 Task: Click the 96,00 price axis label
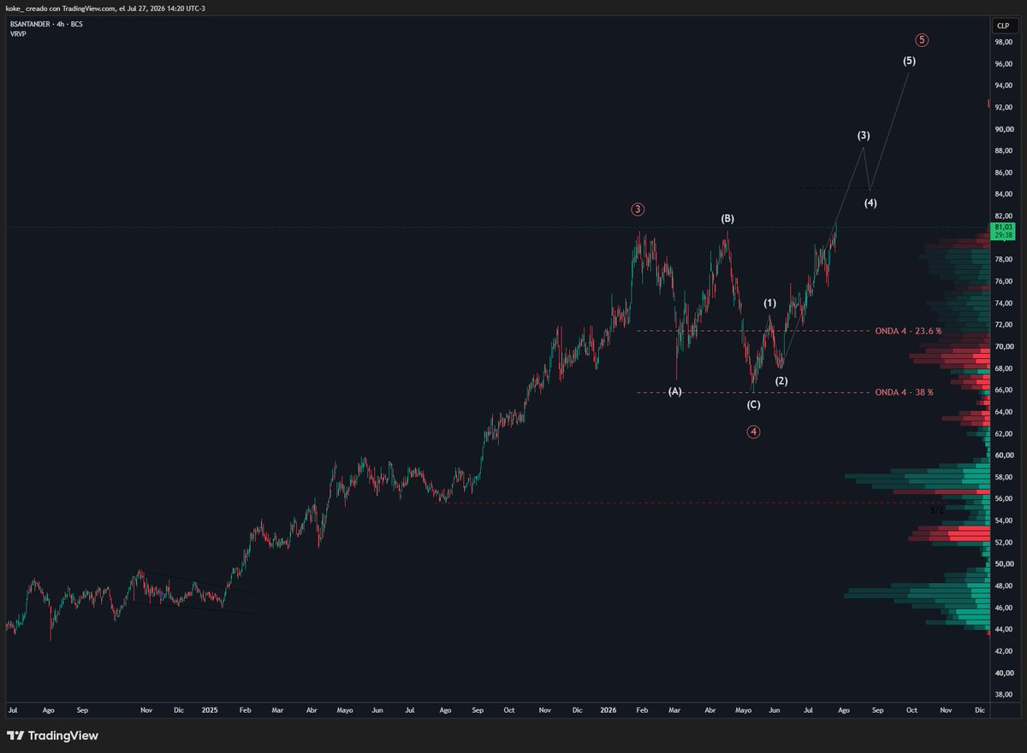[1003, 64]
